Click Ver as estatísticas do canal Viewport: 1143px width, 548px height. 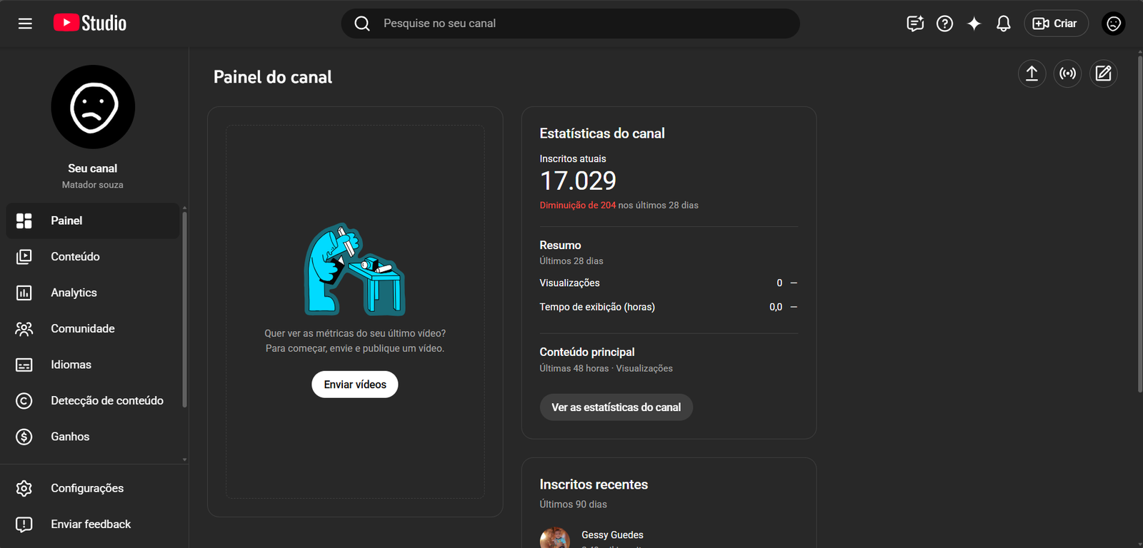[616, 407]
